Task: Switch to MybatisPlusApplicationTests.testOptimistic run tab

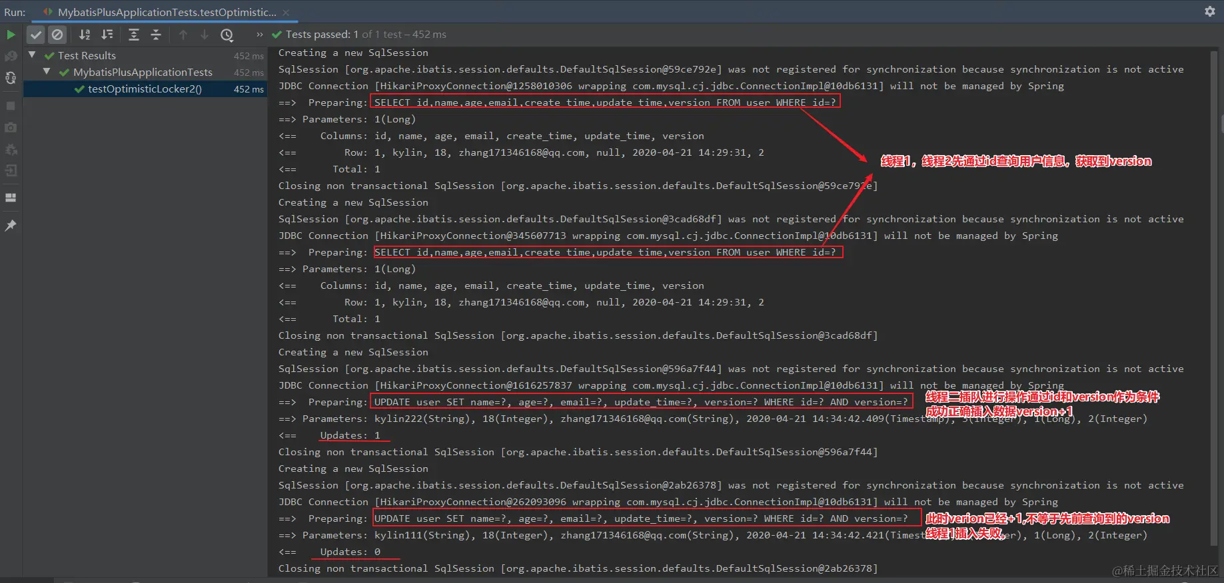Action: 167,12
